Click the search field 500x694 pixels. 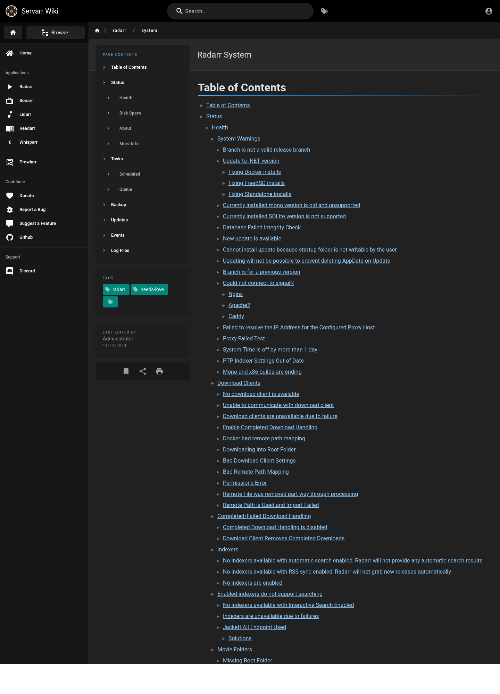240,11
